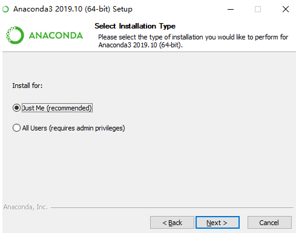Click the 'Select Installation Type' heading
This screenshot has width=296, height=233.
tap(135, 26)
